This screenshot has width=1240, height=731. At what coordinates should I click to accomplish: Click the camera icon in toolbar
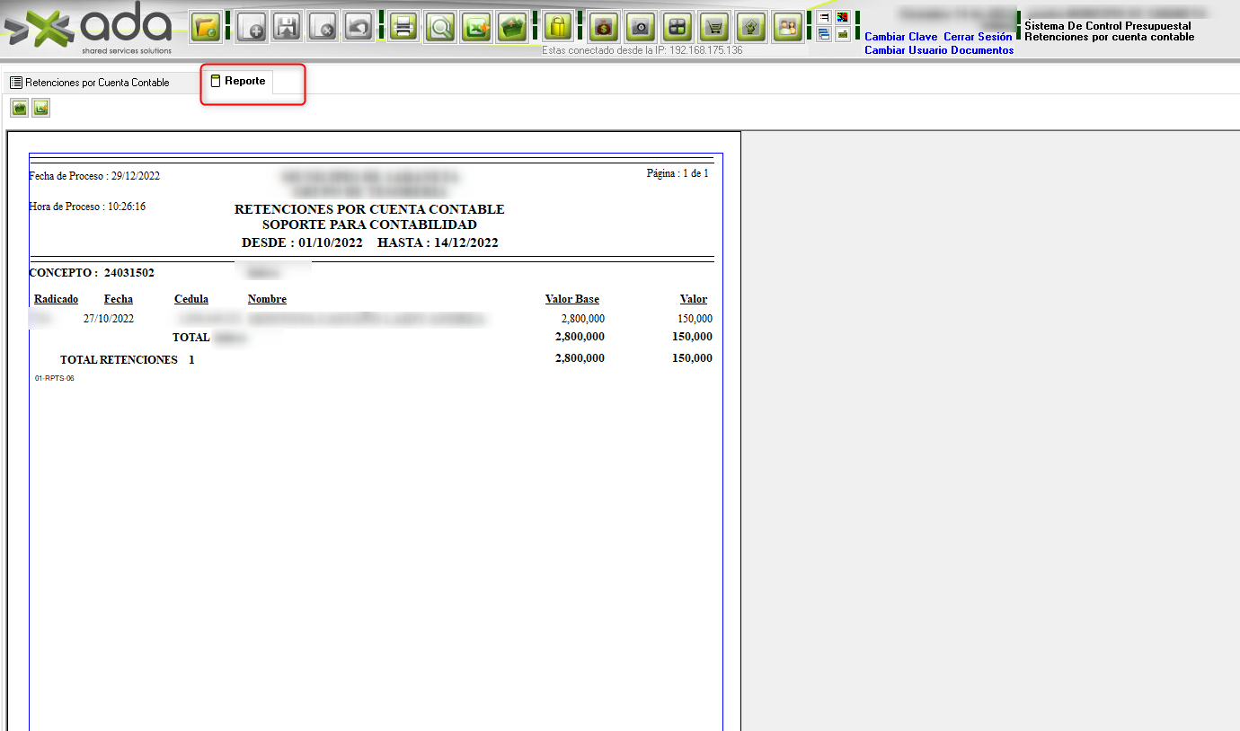(640, 27)
